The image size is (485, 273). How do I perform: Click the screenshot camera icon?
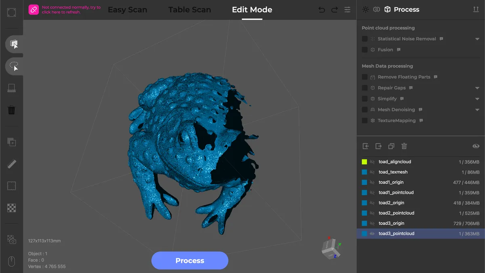coord(11,239)
